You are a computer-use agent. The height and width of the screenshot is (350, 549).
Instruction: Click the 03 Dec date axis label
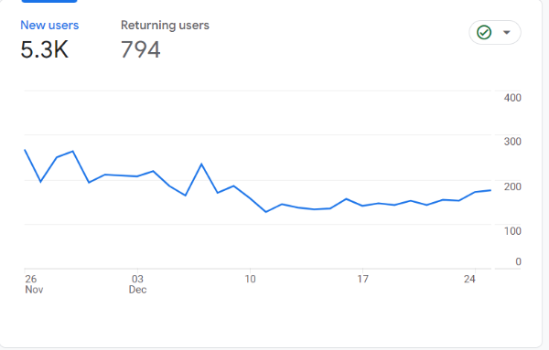(137, 284)
